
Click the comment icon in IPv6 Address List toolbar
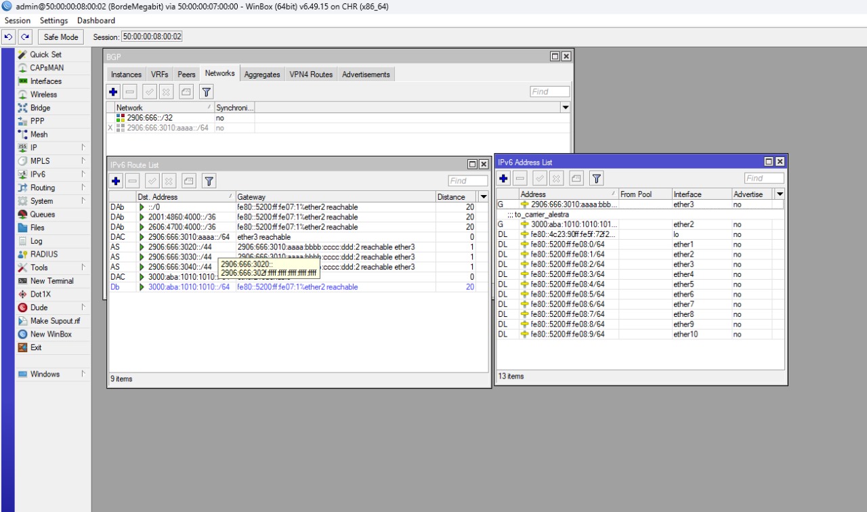click(x=576, y=178)
